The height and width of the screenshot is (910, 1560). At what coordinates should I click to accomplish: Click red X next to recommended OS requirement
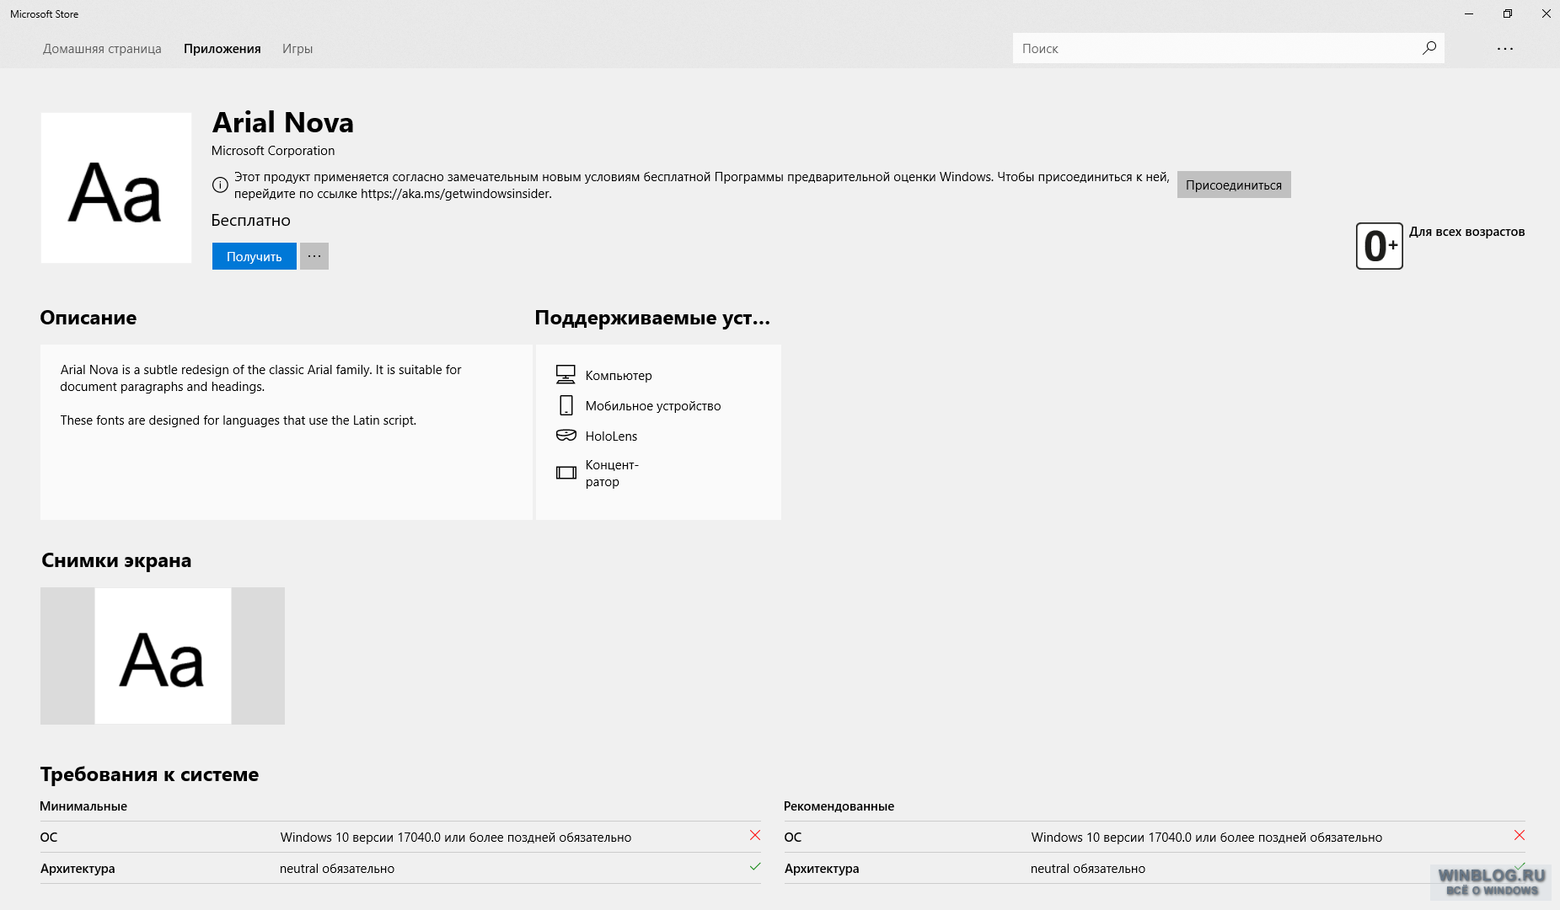(x=1520, y=835)
